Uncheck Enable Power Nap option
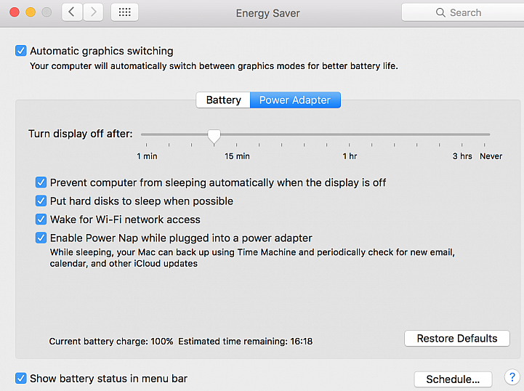This screenshot has height=391, width=524. (41, 238)
